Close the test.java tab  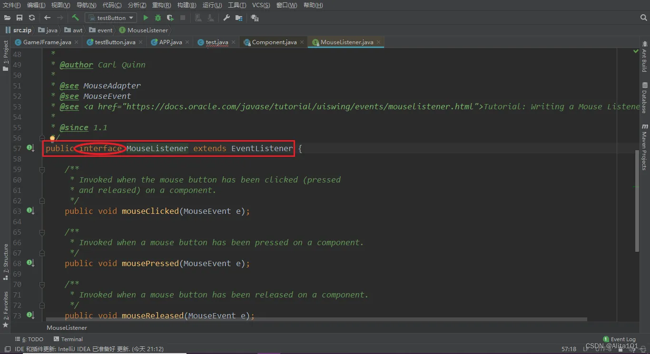click(x=233, y=42)
